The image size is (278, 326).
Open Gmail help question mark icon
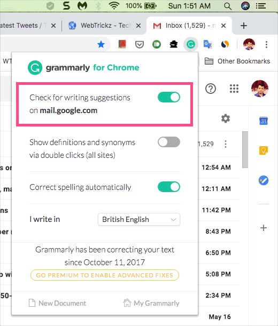tap(211, 89)
